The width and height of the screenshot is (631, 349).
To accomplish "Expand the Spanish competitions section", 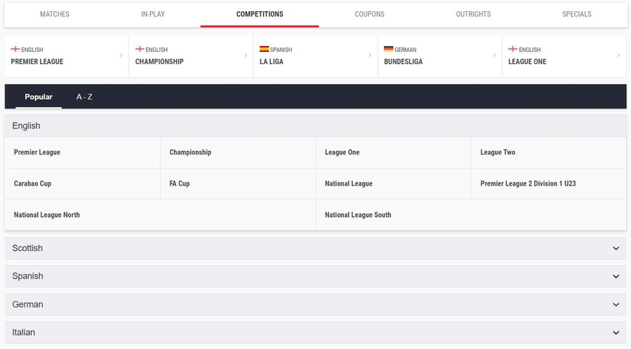I will pyautogui.click(x=315, y=276).
